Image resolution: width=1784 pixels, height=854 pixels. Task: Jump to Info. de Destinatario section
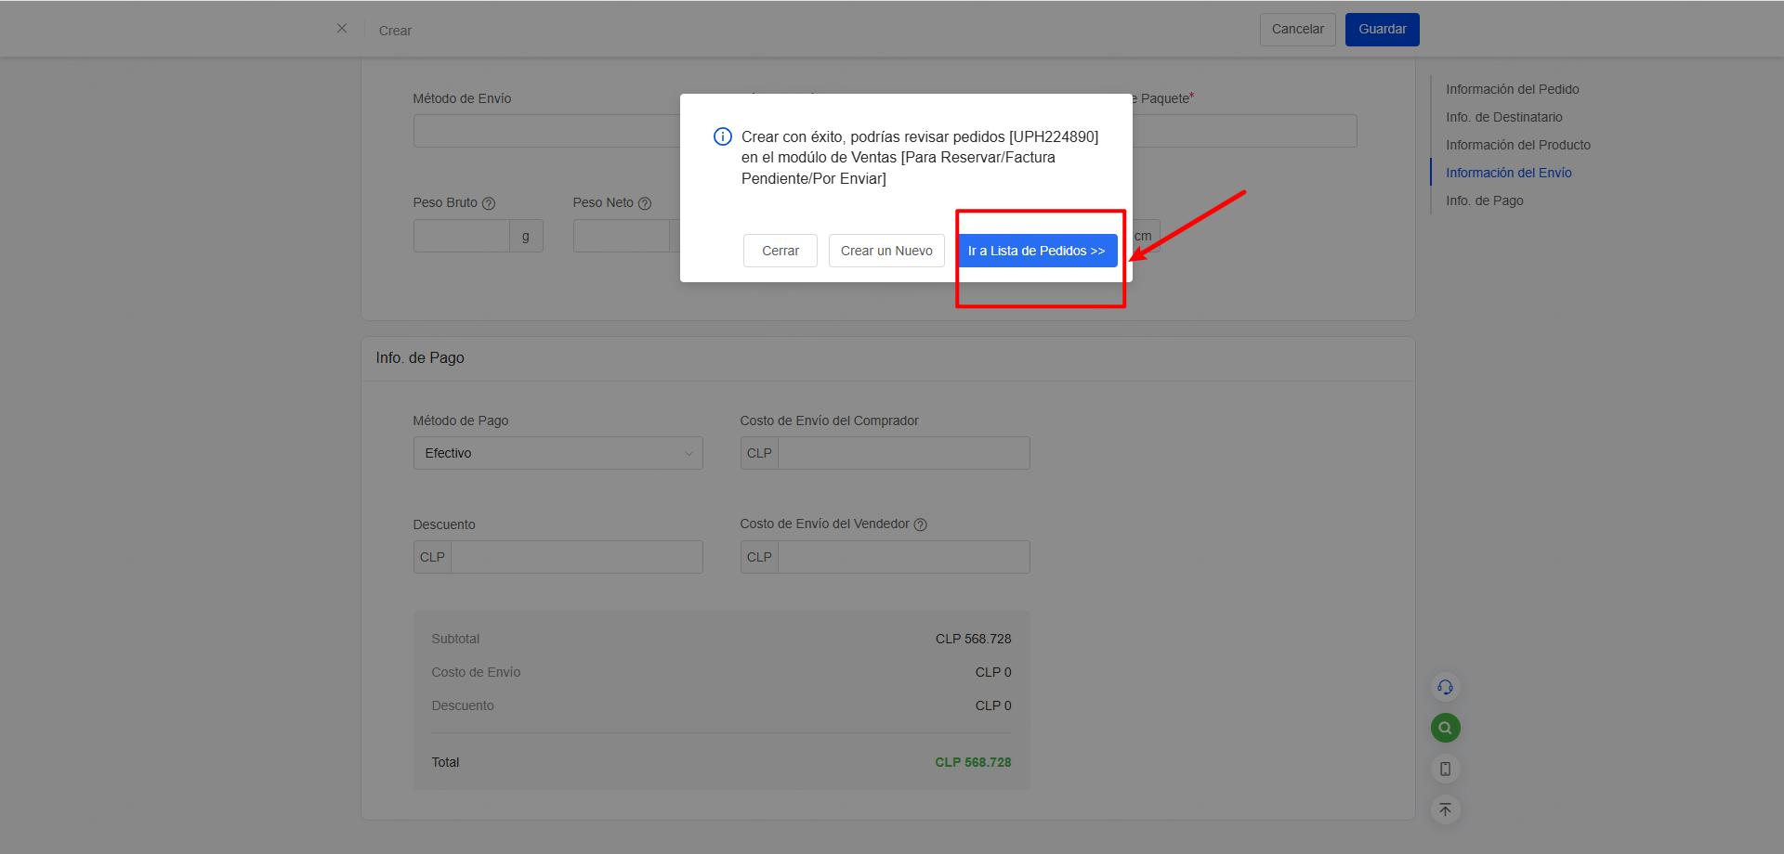click(x=1503, y=117)
